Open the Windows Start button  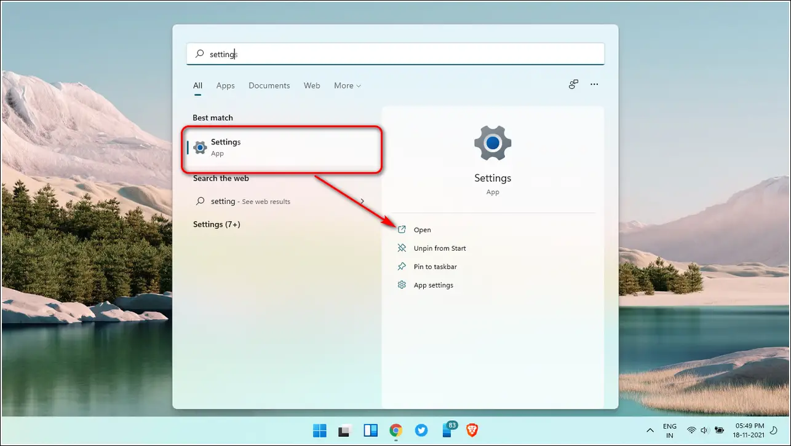click(320, 430)
